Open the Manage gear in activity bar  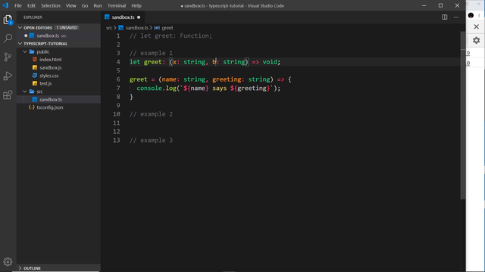pyautogui.click(x=8, y=262)
